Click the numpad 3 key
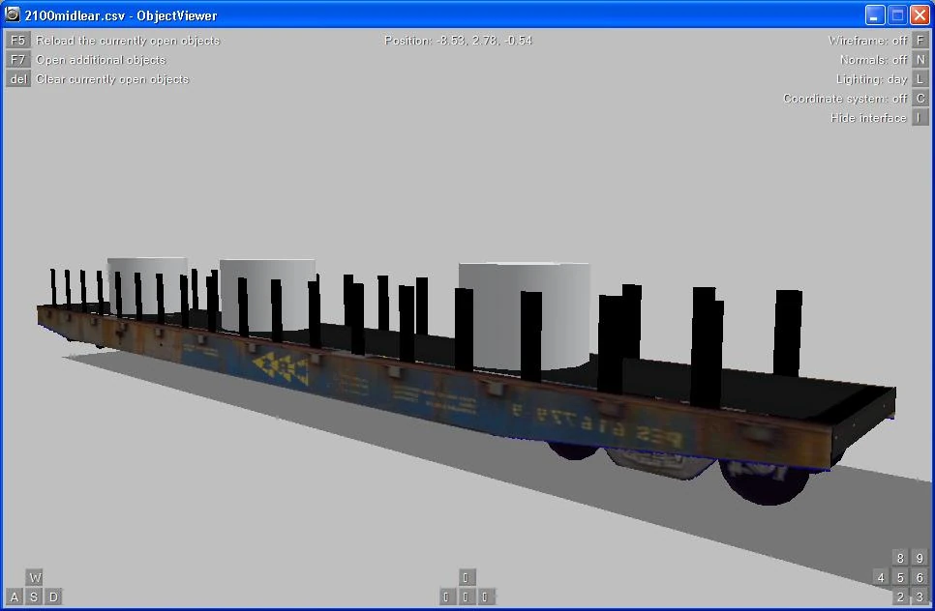The height and width of the screenshot is (611, 935). tap(920, 596)
